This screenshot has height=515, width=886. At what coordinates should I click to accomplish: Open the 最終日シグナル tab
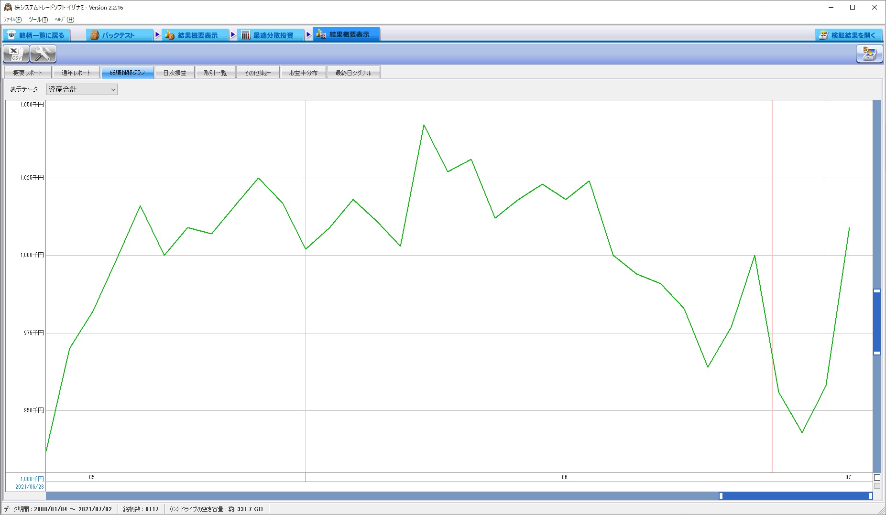tap(353, 73)
